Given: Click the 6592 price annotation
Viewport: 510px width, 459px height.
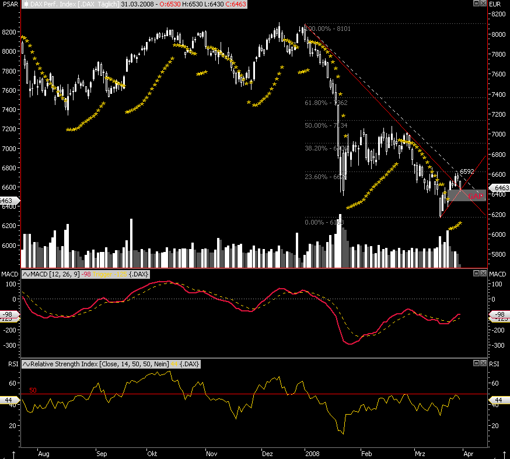Looking at the screenshot, I should (467, 171).
